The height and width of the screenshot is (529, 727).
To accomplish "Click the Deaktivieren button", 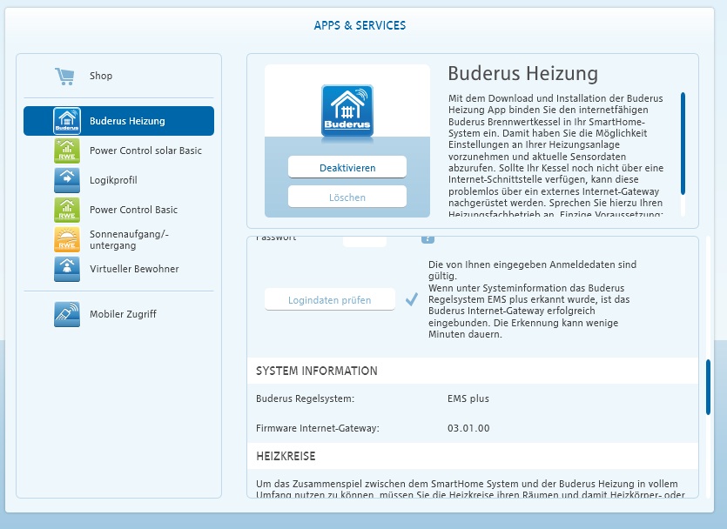I will tap(347, 167).
